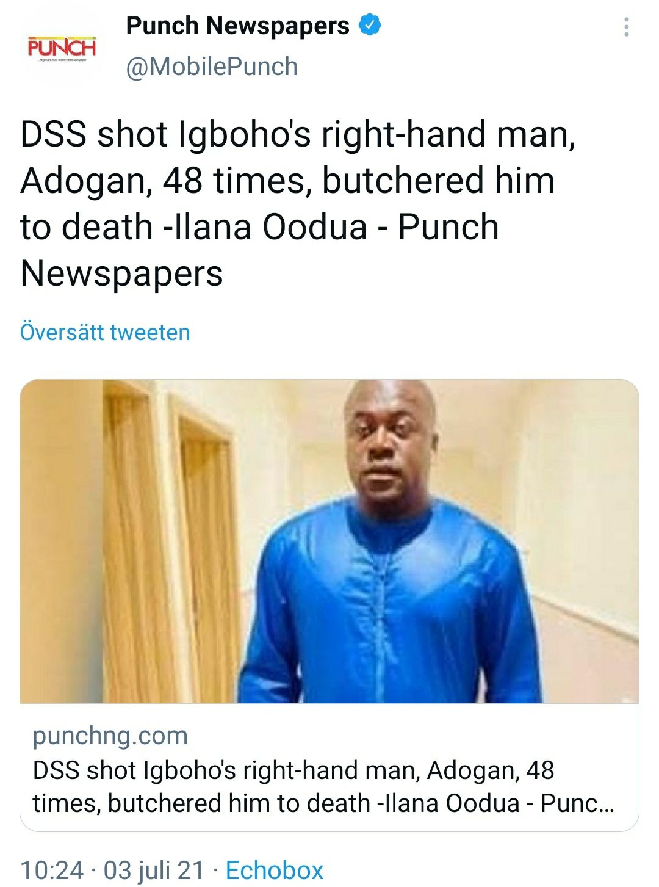Click the 03 juli 21 date

coord(154,870)
